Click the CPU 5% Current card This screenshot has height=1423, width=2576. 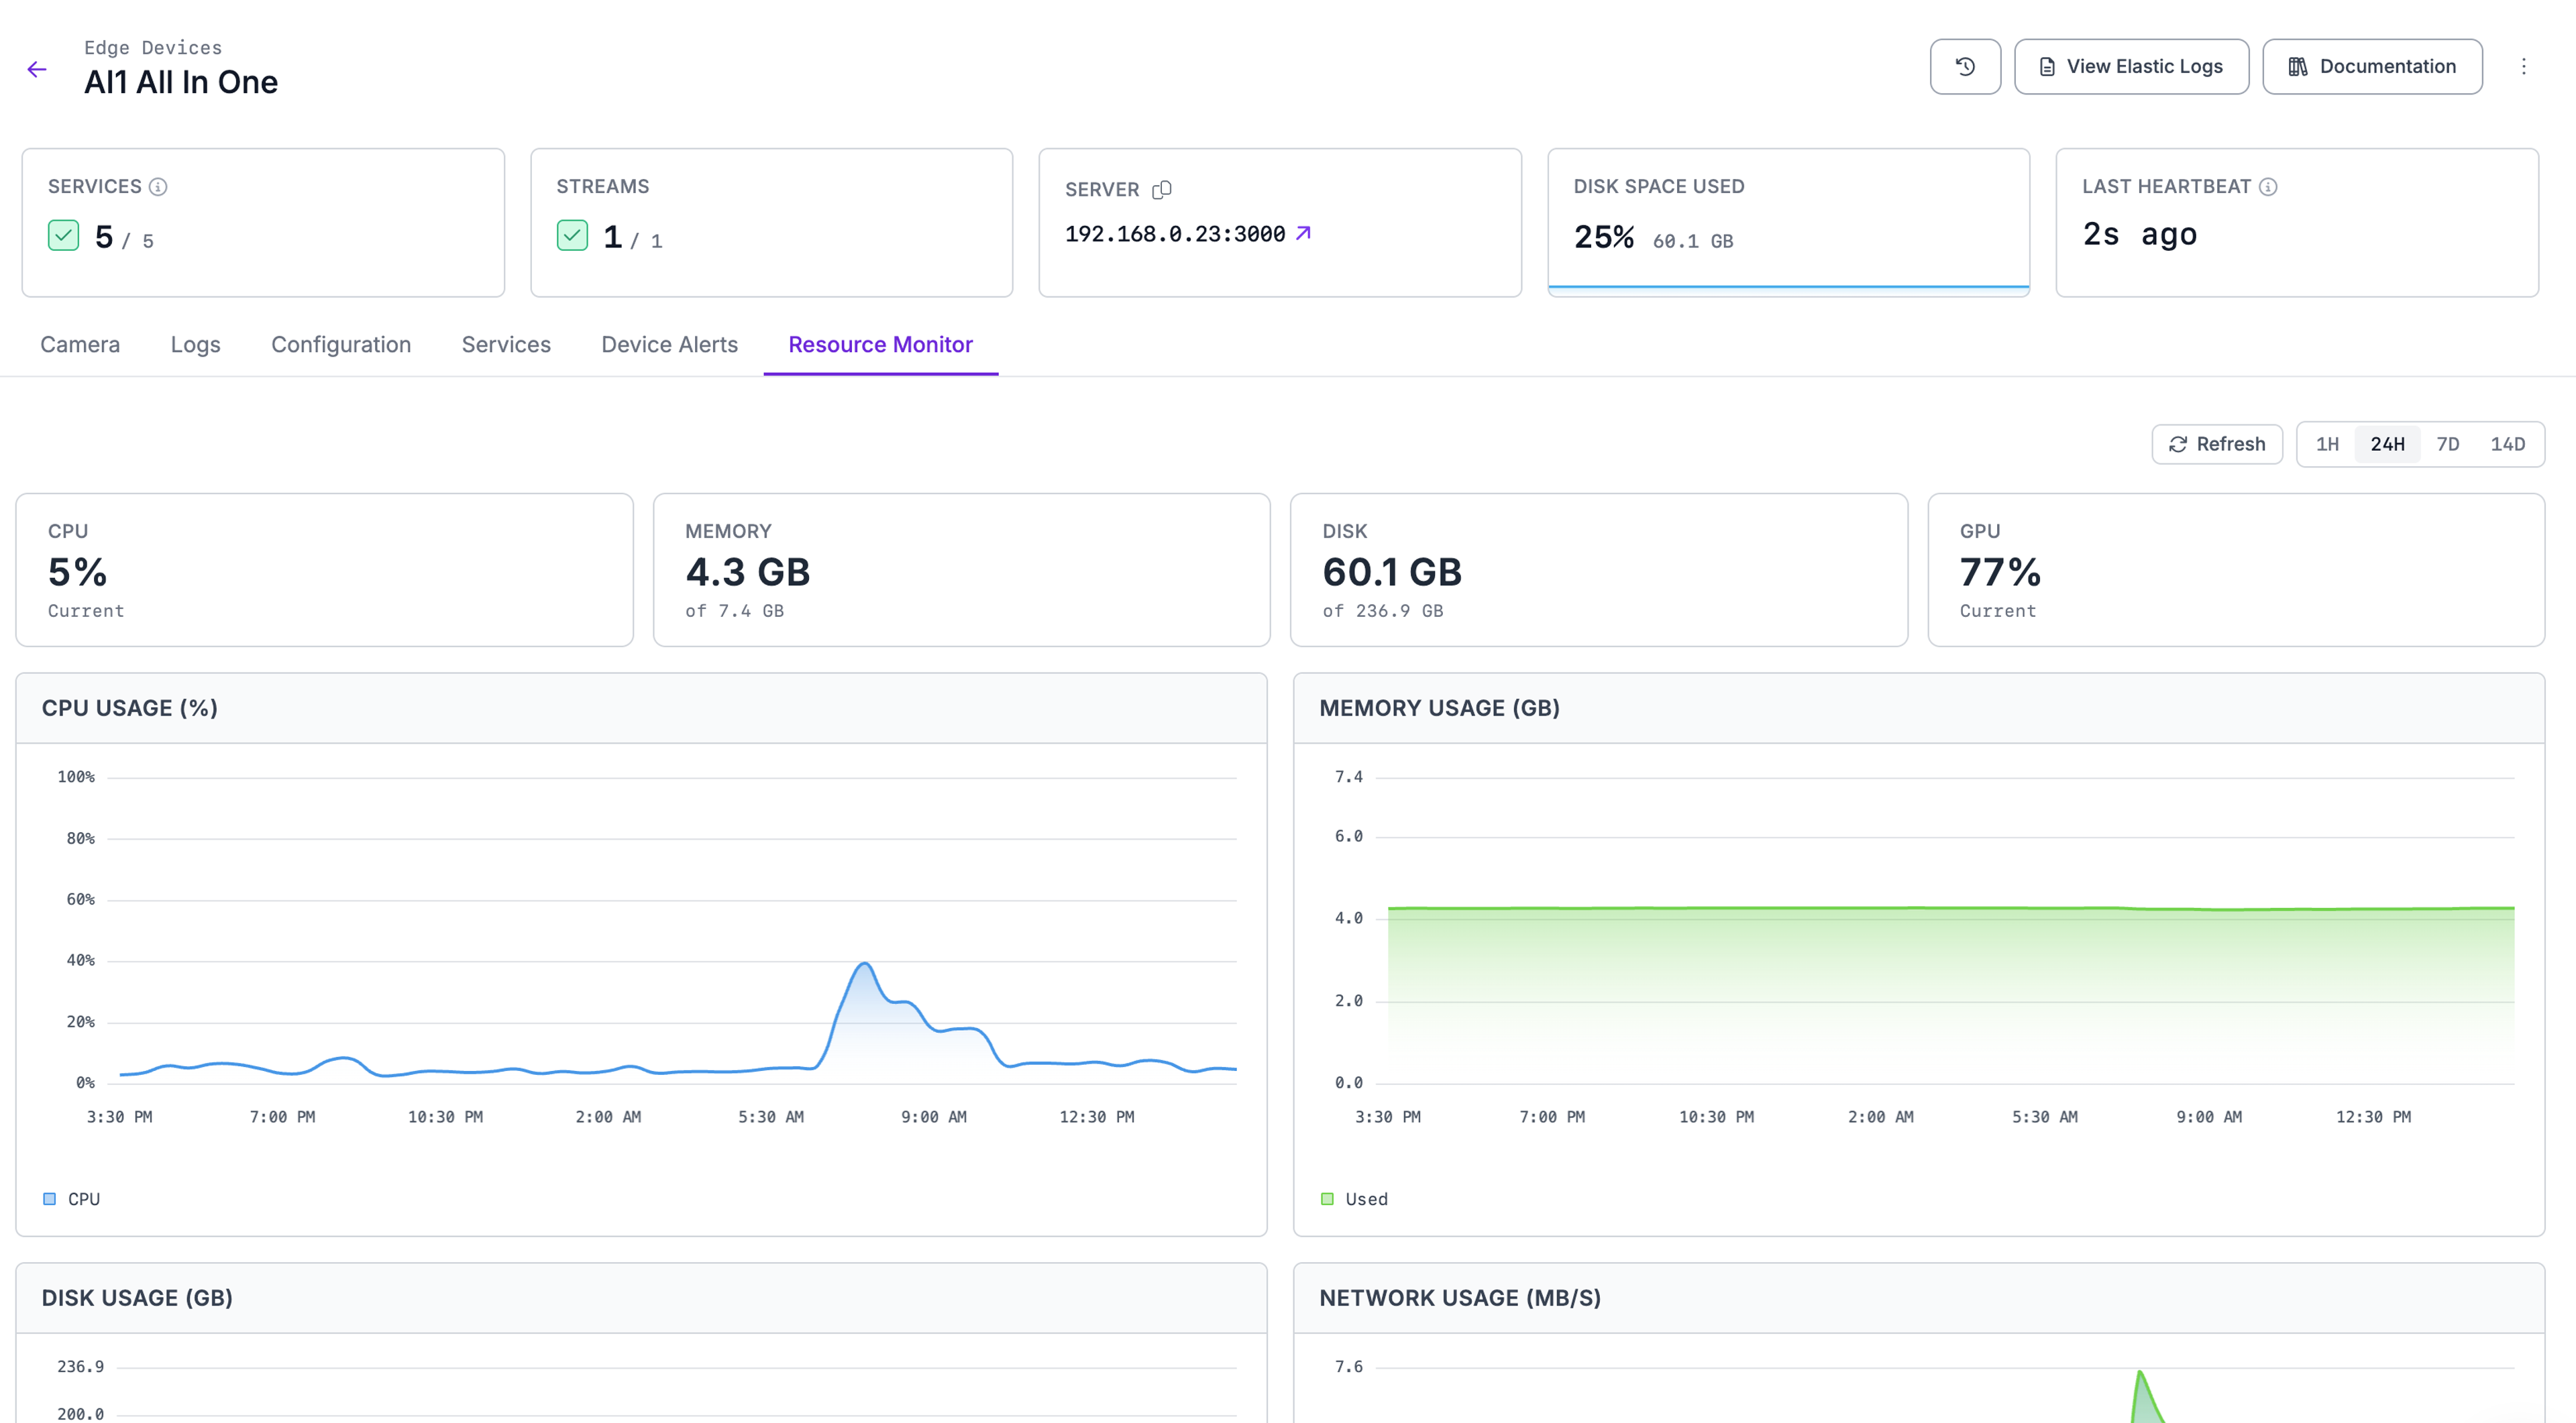(324, 569)
